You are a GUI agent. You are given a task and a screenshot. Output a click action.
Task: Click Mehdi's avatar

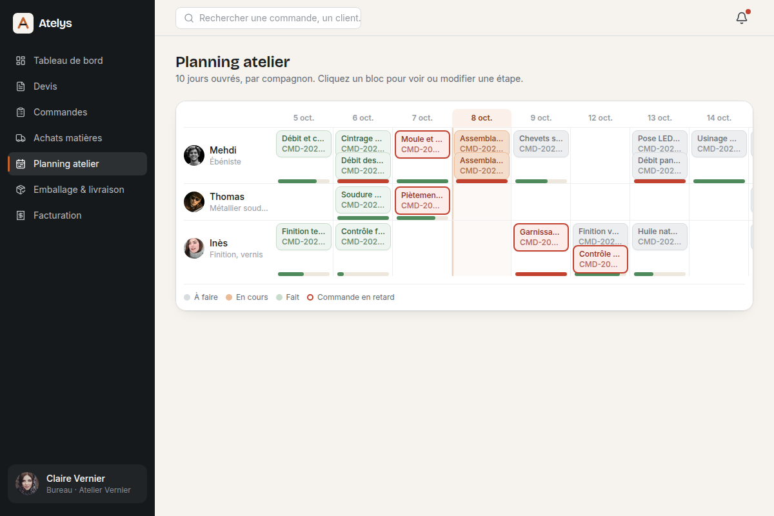pyautogui.click(x=194, y=155)
